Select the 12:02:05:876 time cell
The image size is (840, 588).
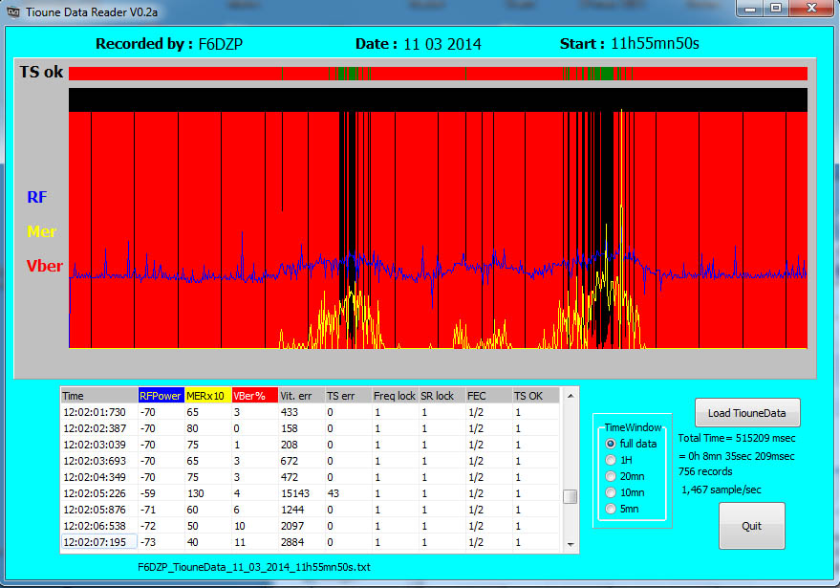(x=99, y=510)
